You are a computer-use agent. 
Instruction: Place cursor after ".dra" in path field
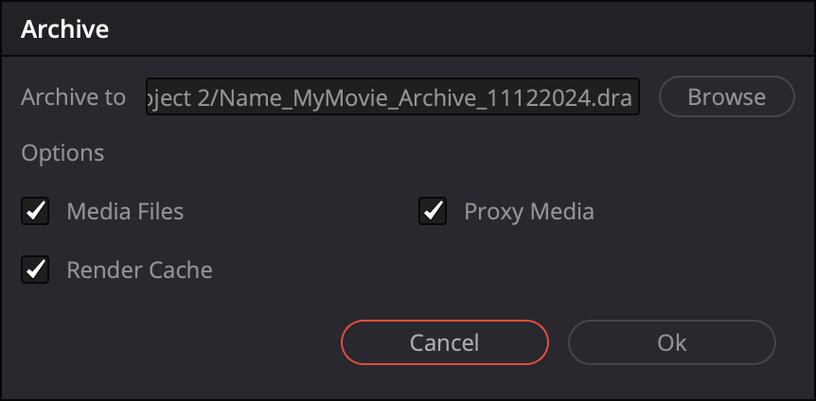638,97
